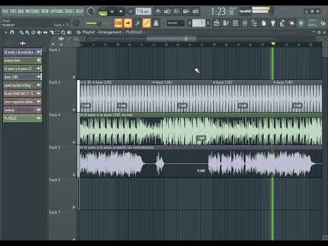Viewport: 328px width, 246px height.
Task: Open the piano roll icon
Action: point(226,23)
